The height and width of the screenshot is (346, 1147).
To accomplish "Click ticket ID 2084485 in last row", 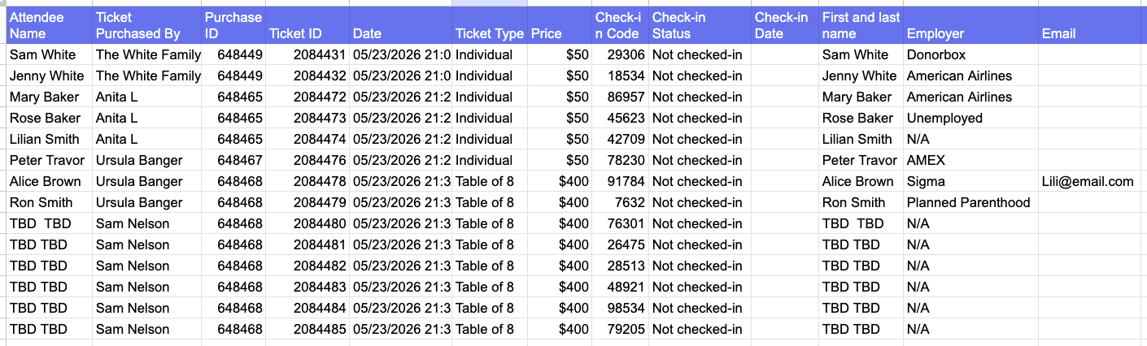I will (307, 329).
